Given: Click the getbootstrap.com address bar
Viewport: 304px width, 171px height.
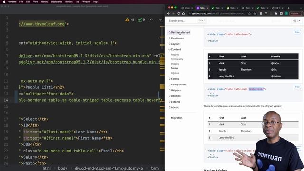Looking at the screenshot, I should 217,14.
